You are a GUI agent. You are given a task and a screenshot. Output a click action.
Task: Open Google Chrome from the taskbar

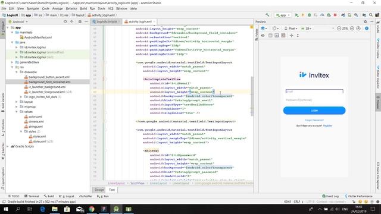click(x=92, y=209)
